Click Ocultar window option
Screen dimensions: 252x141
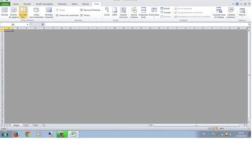[x=165, y=13]
